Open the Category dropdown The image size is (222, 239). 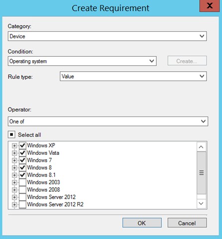click(x=107, y=36)
